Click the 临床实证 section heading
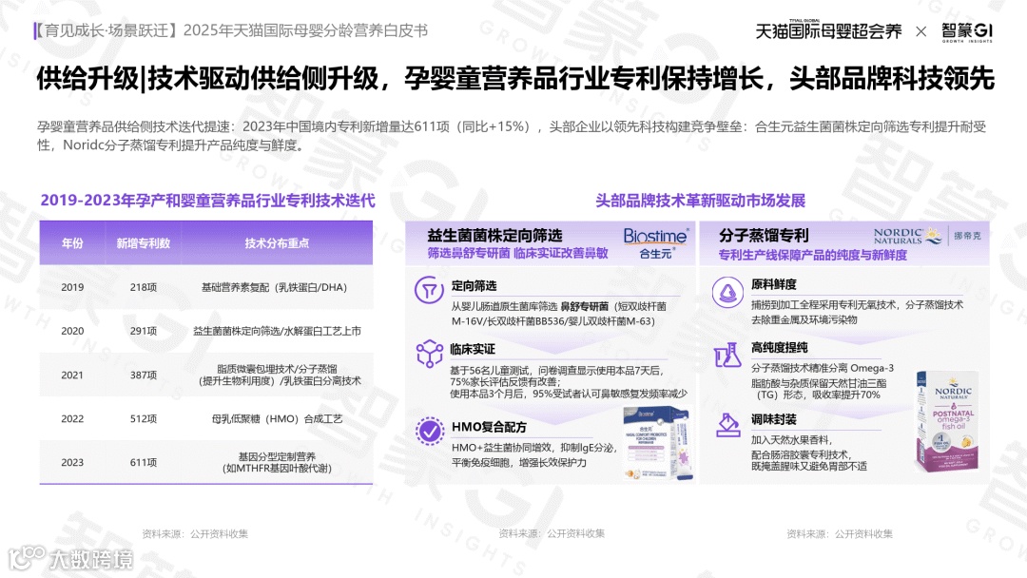 473,349
